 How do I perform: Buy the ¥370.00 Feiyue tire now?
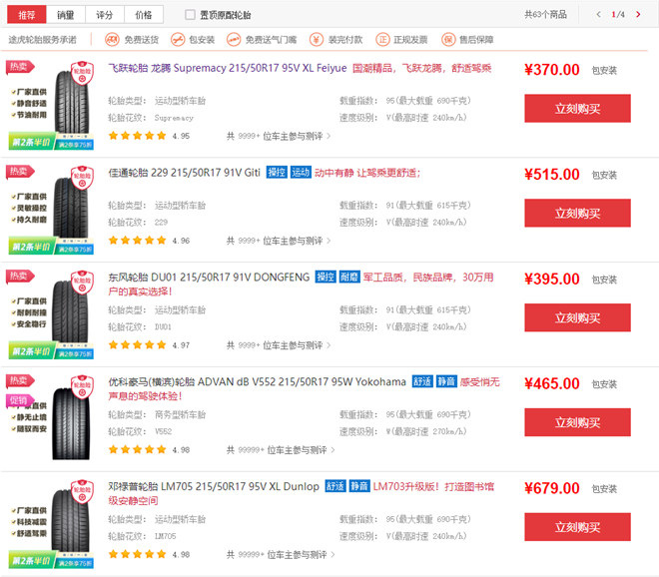point(577,109)
